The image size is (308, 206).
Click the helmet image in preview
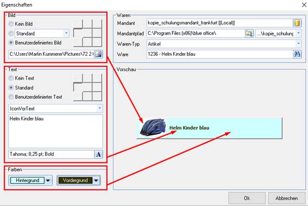coord(153,127)
